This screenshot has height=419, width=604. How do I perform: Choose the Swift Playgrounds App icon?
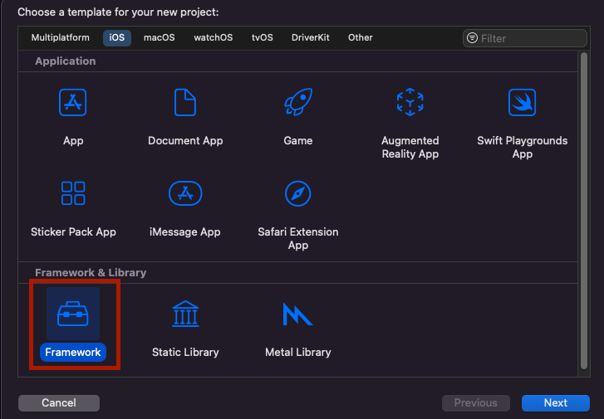pos(522,102)
